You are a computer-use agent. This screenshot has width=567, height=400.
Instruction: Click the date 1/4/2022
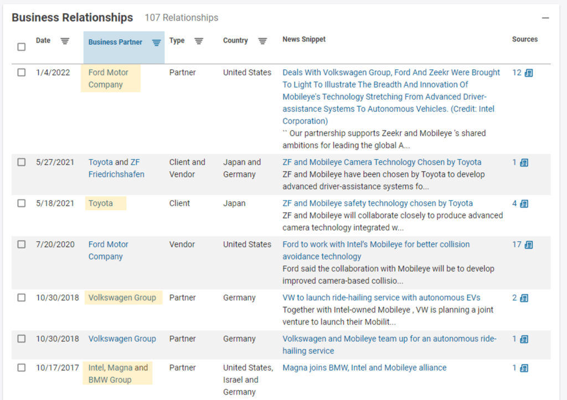[x=53, y=72]
